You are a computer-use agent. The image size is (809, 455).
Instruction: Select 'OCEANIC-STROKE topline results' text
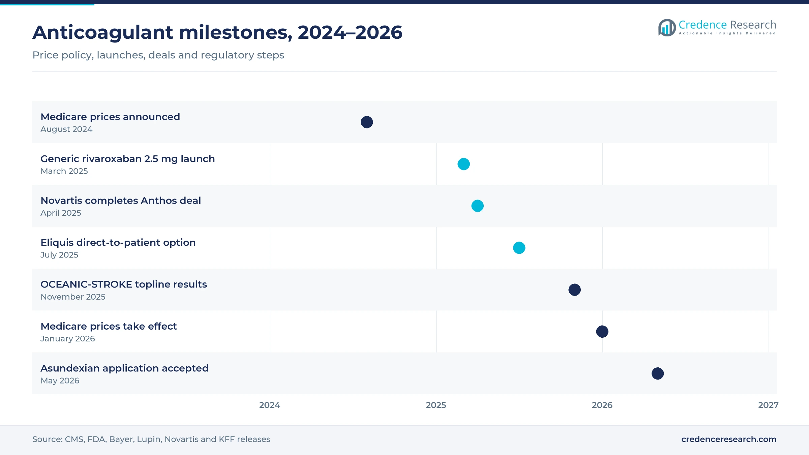point(124,284)
